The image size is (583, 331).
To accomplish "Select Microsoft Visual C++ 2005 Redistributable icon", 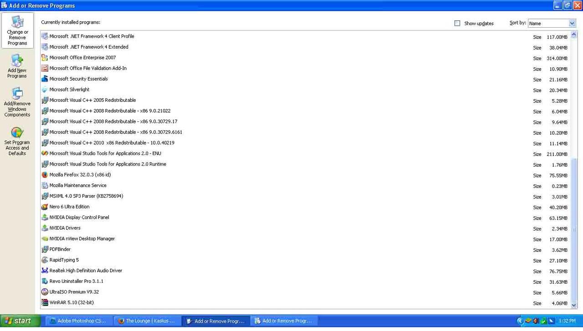I will click(x=45, y=100).
